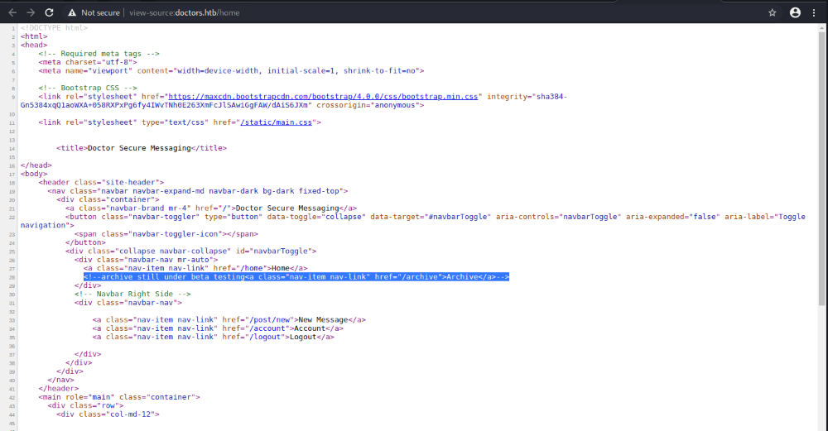Click the browser back arrow

(x=12, y=12)
